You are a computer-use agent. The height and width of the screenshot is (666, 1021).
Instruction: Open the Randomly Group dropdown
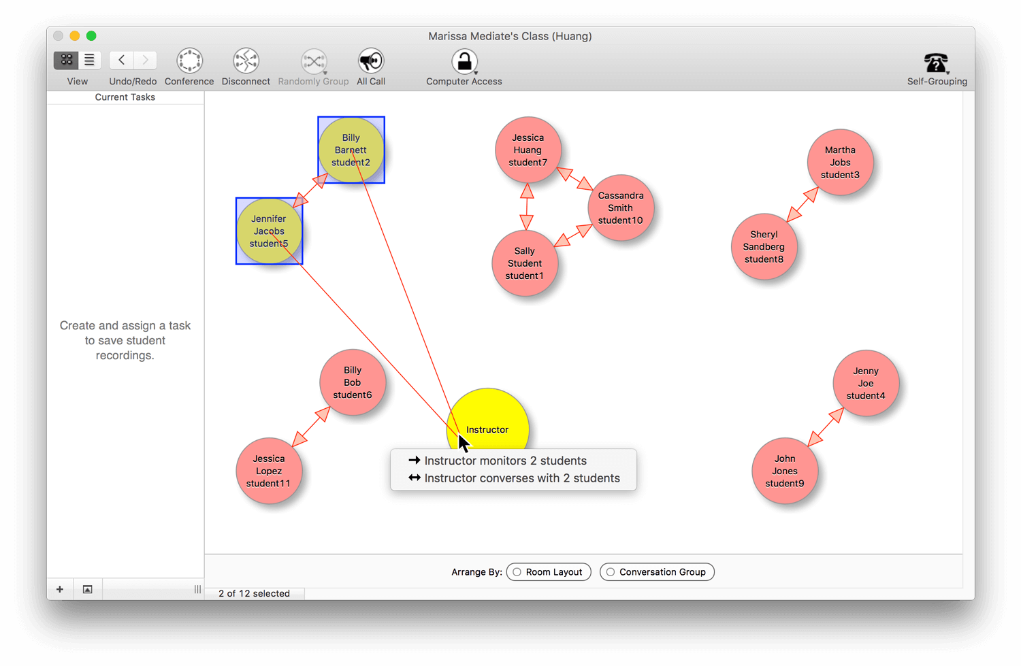314,62
